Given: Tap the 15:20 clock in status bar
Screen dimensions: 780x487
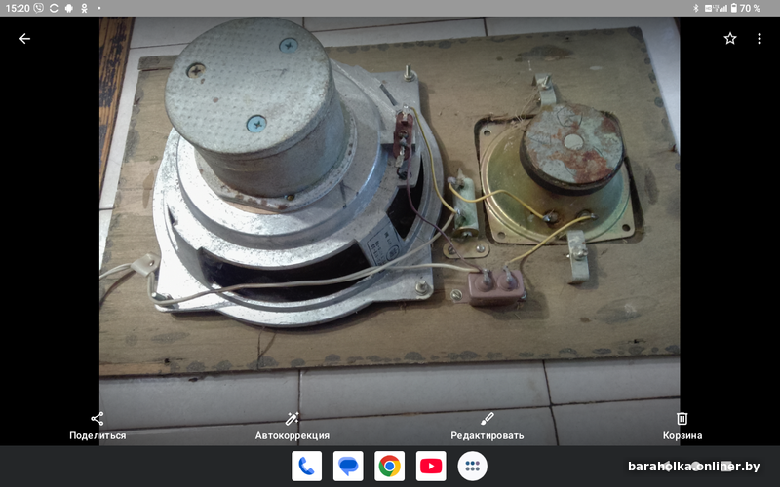Looking at the screenshot, I should [x=18, y=8].
